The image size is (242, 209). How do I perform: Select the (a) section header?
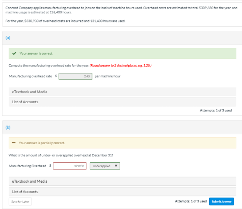tap(122, 38)
